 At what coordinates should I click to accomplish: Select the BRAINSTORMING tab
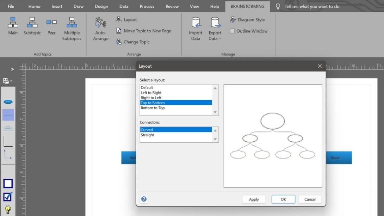[247, 6]
